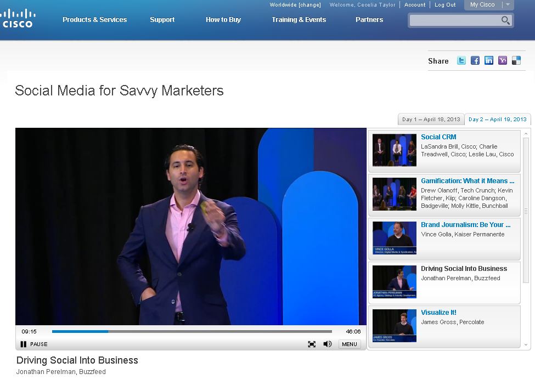535x385 pixels.
Task: Share on Facebook icon
Action: point(475,61)
